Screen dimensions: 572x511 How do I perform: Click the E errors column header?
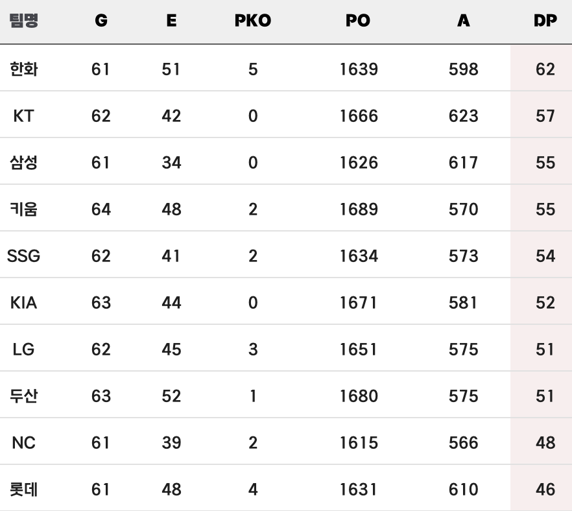(x=171, y=20)
